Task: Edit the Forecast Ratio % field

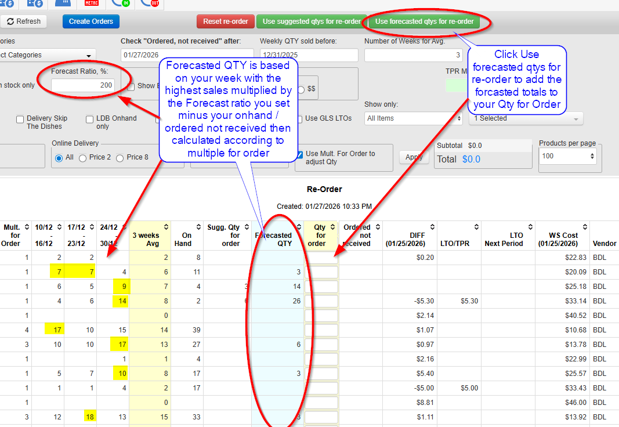Action: pos(83,85)
